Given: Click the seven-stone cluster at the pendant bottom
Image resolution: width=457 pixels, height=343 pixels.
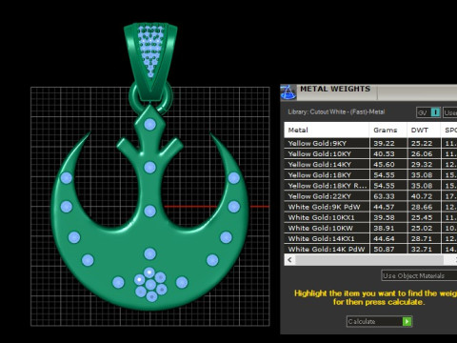Looking at the screenshot, I should coord(150,284).
